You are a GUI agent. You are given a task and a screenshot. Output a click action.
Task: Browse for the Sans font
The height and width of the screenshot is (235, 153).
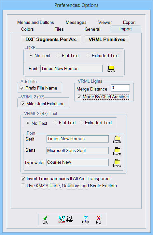tap(117, 151)
